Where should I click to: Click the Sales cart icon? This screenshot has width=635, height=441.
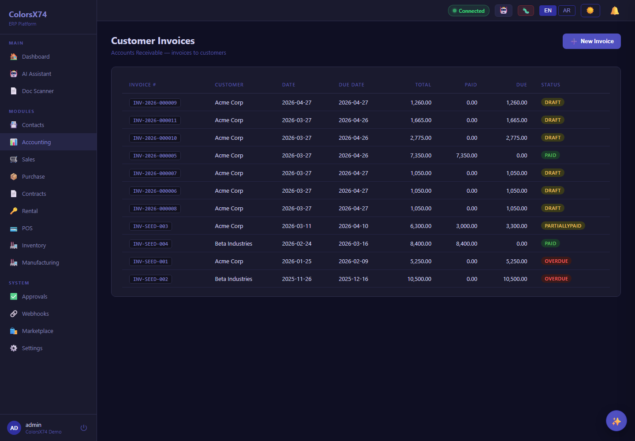pos(14,159)
